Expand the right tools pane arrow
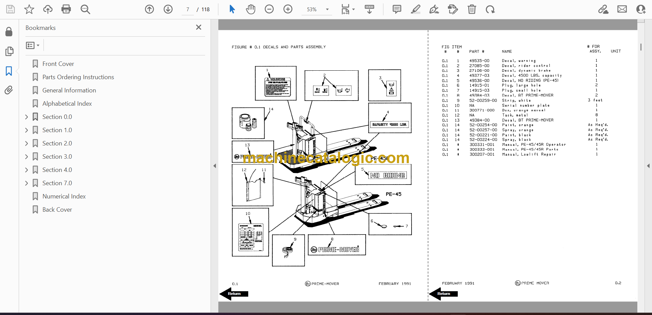 648,166
